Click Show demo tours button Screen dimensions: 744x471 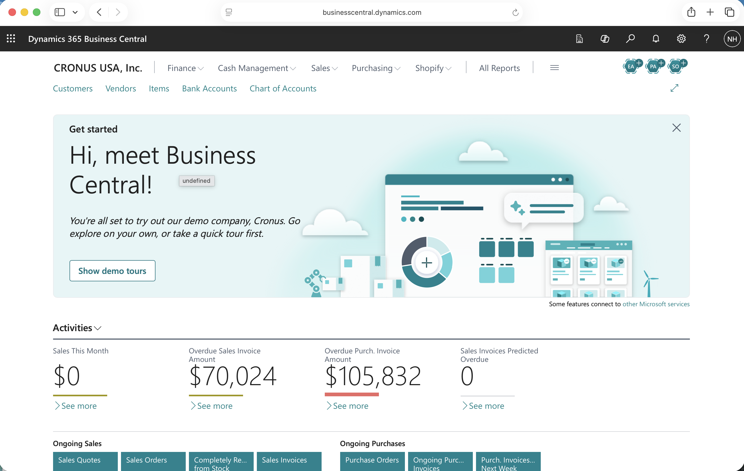[x=113, y=270]
